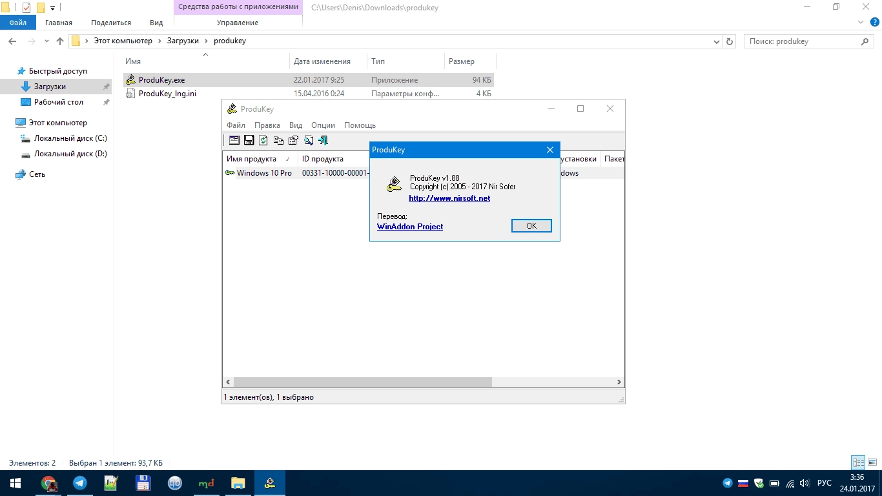882x496 pixels.
Task: Open Telegram from the taskbar
Action: coord(80,483)
